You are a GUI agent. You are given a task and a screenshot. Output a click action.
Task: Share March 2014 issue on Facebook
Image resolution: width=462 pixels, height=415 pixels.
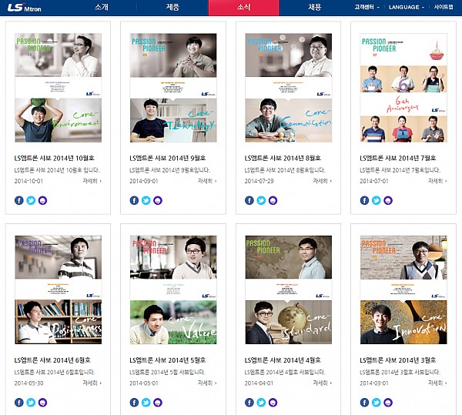[365, 402]
